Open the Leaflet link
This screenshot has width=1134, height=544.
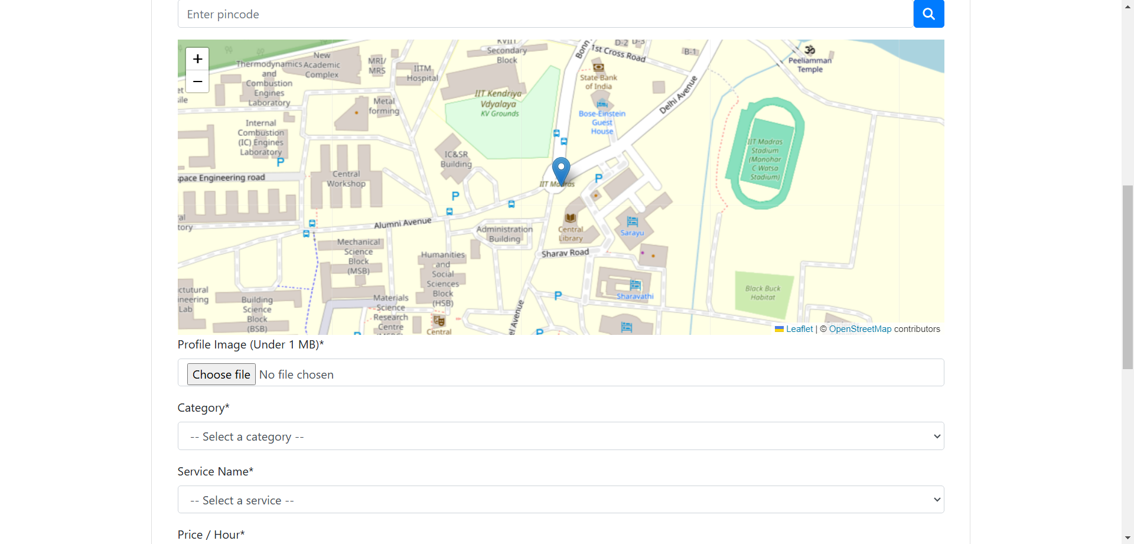(799, 329)
